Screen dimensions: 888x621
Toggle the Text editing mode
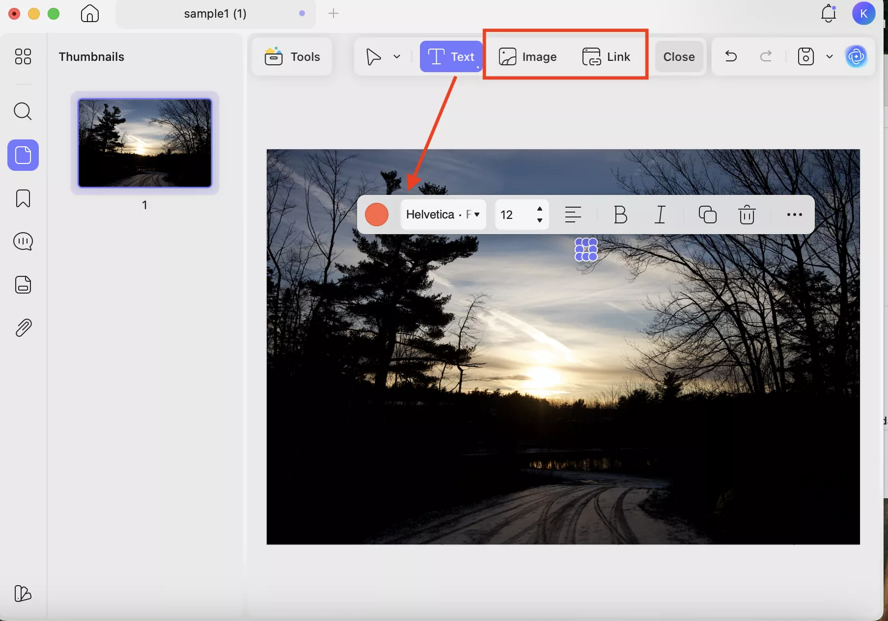pos(451,57)
